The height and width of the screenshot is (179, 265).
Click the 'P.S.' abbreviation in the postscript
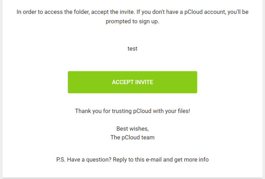(61, 160)
